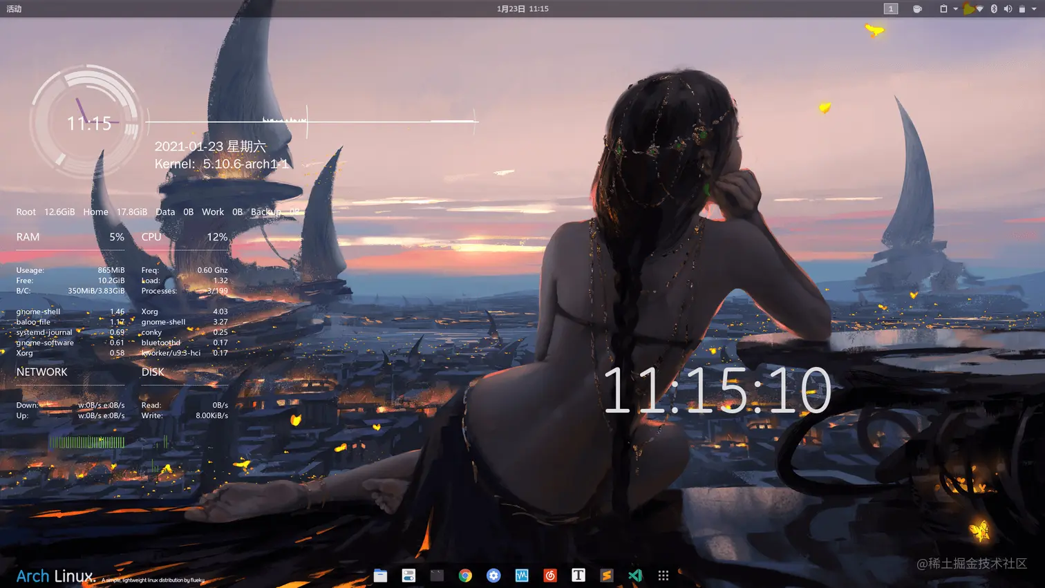Click the CPU 12% heading
This screenshot has width=1045, height=588.
[x=185, y=237]
